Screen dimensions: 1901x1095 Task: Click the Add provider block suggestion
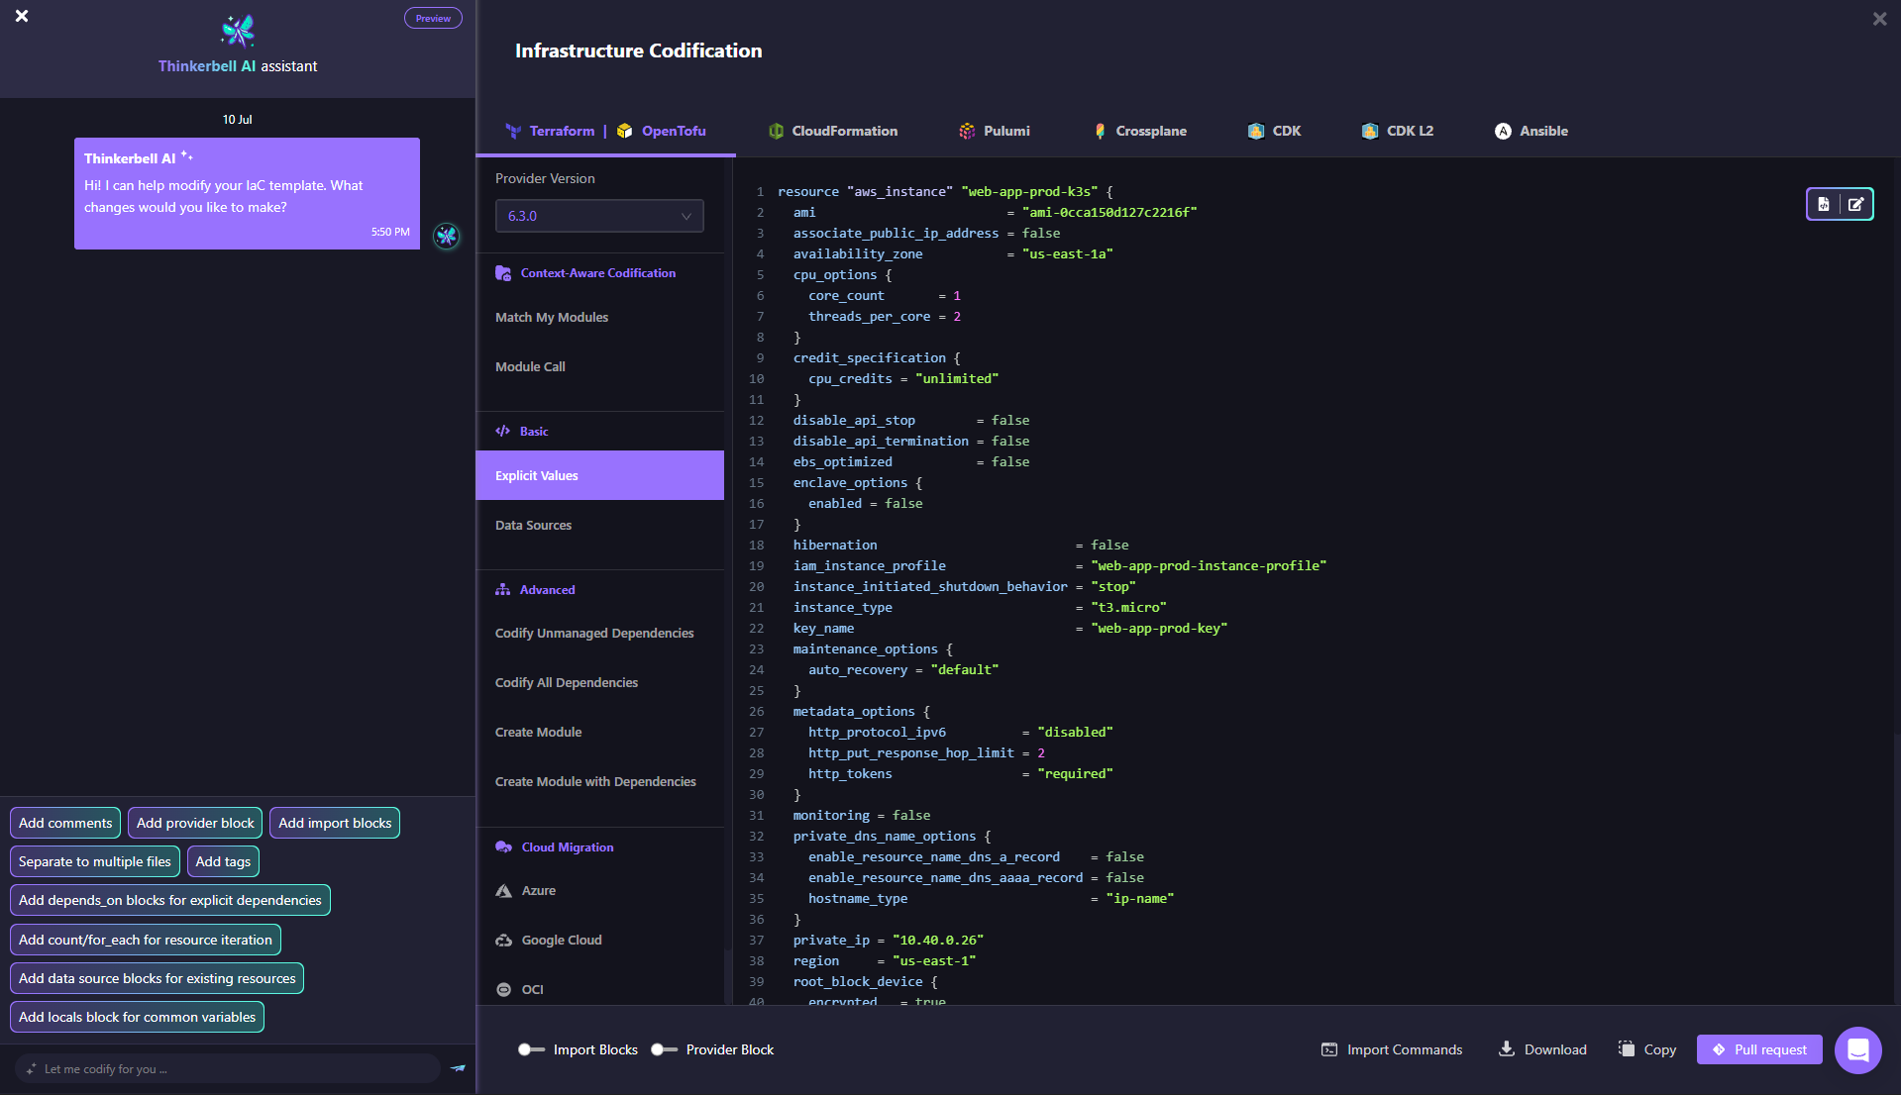(x=195, y=823)
